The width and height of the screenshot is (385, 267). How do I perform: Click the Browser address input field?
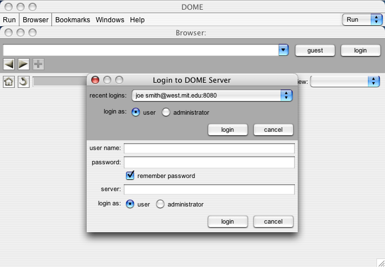pos(141,50)
